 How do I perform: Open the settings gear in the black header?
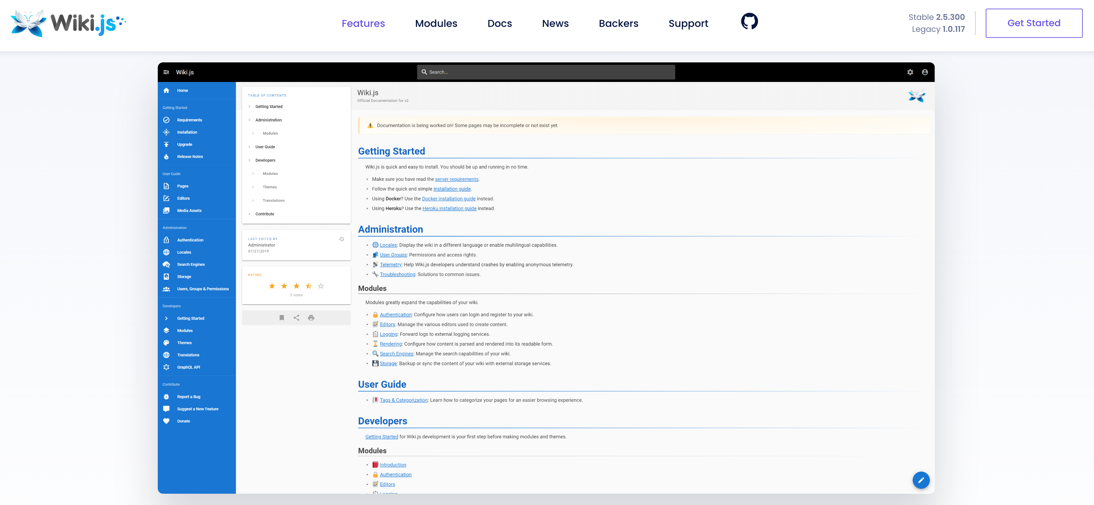(x=910, y=72)
